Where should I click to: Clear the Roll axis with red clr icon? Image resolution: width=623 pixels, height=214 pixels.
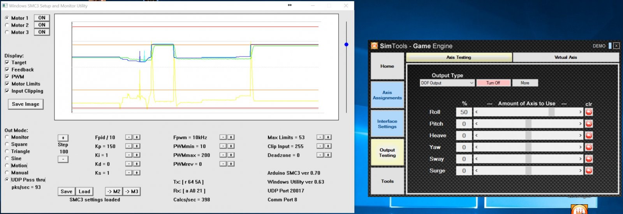click(589, 112)
